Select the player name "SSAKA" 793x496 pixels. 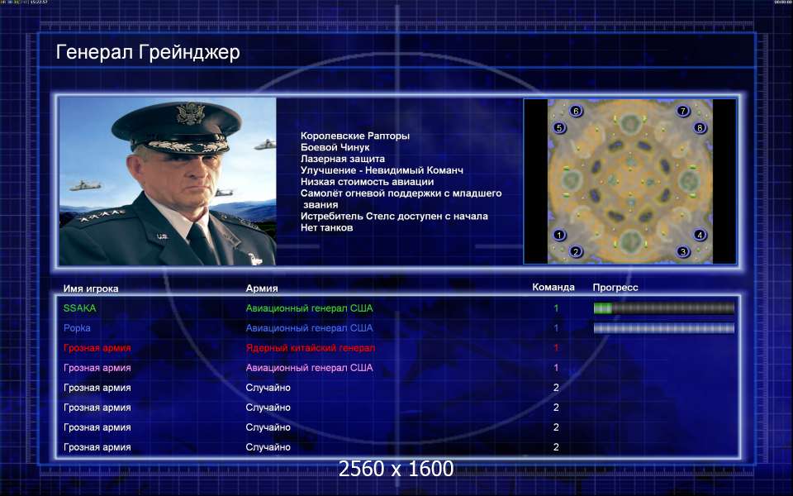click(x=80, y=308)
